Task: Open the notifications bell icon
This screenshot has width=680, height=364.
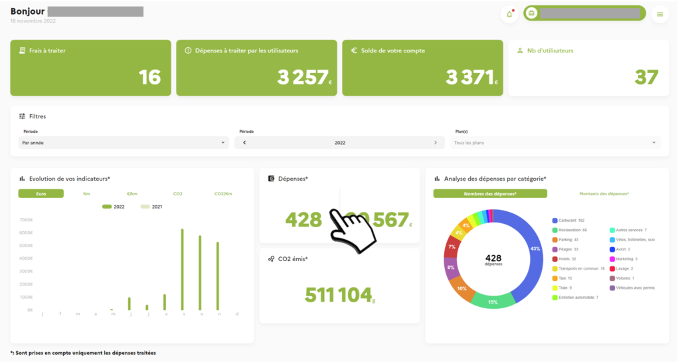Action: click(509, 15)
